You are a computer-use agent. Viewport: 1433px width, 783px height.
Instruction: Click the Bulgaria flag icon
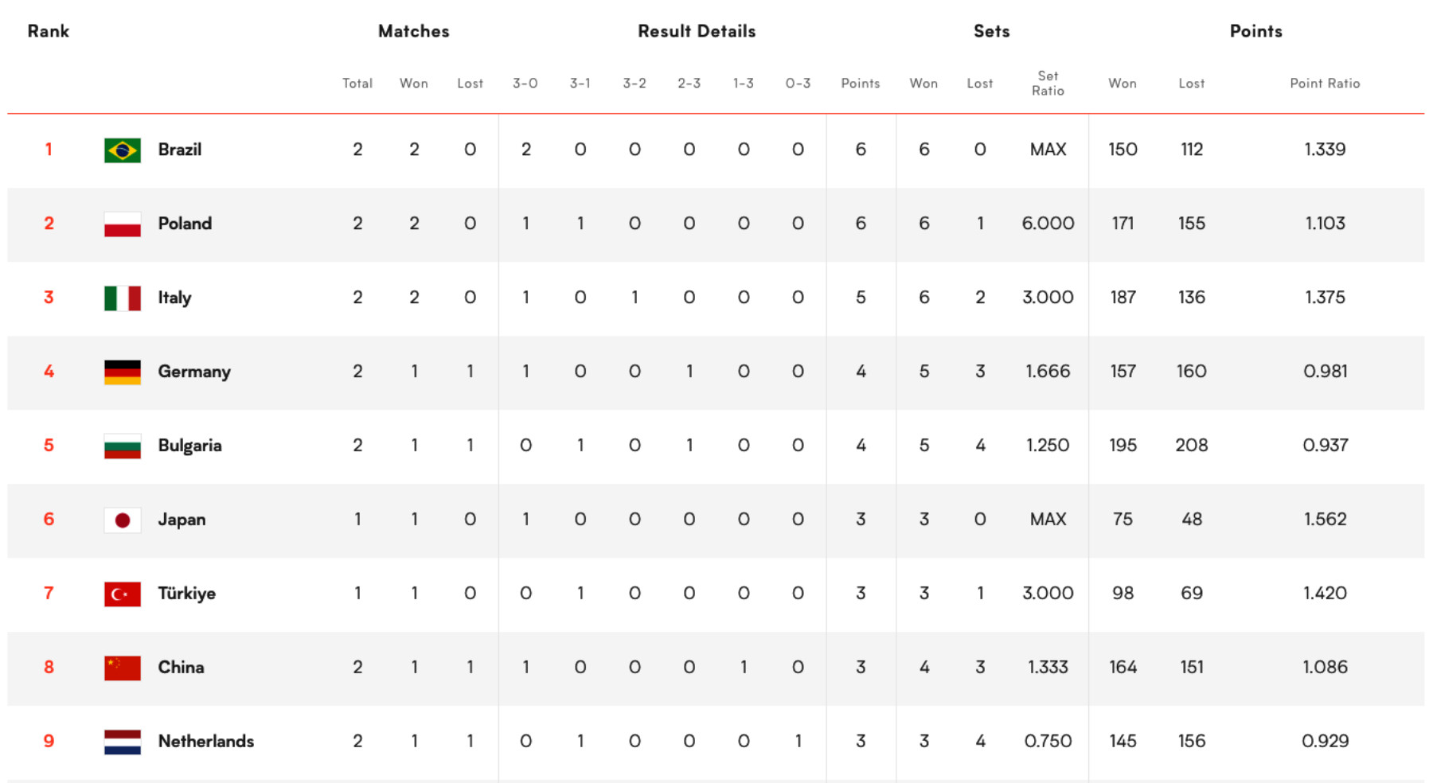tap(122, 446)
